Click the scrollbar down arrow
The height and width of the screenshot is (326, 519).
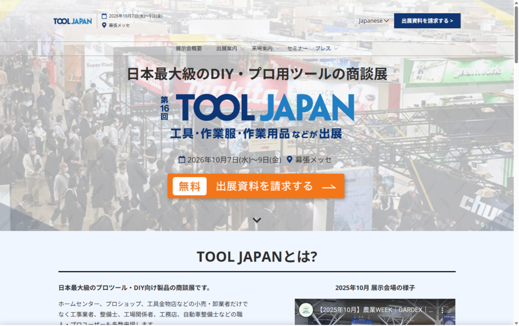pos(516,323)
